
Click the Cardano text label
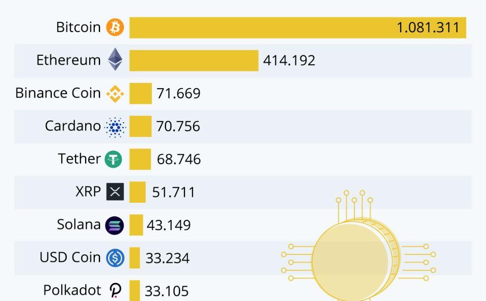[73, 126]
